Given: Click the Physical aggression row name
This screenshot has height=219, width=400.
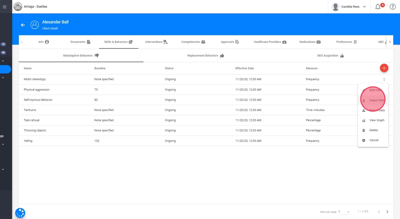Looking at the screenshot, I should pyautogui.click(x=36, y=89).
